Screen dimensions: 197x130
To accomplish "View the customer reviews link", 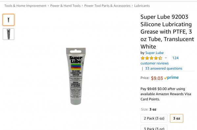I will 155,63.
